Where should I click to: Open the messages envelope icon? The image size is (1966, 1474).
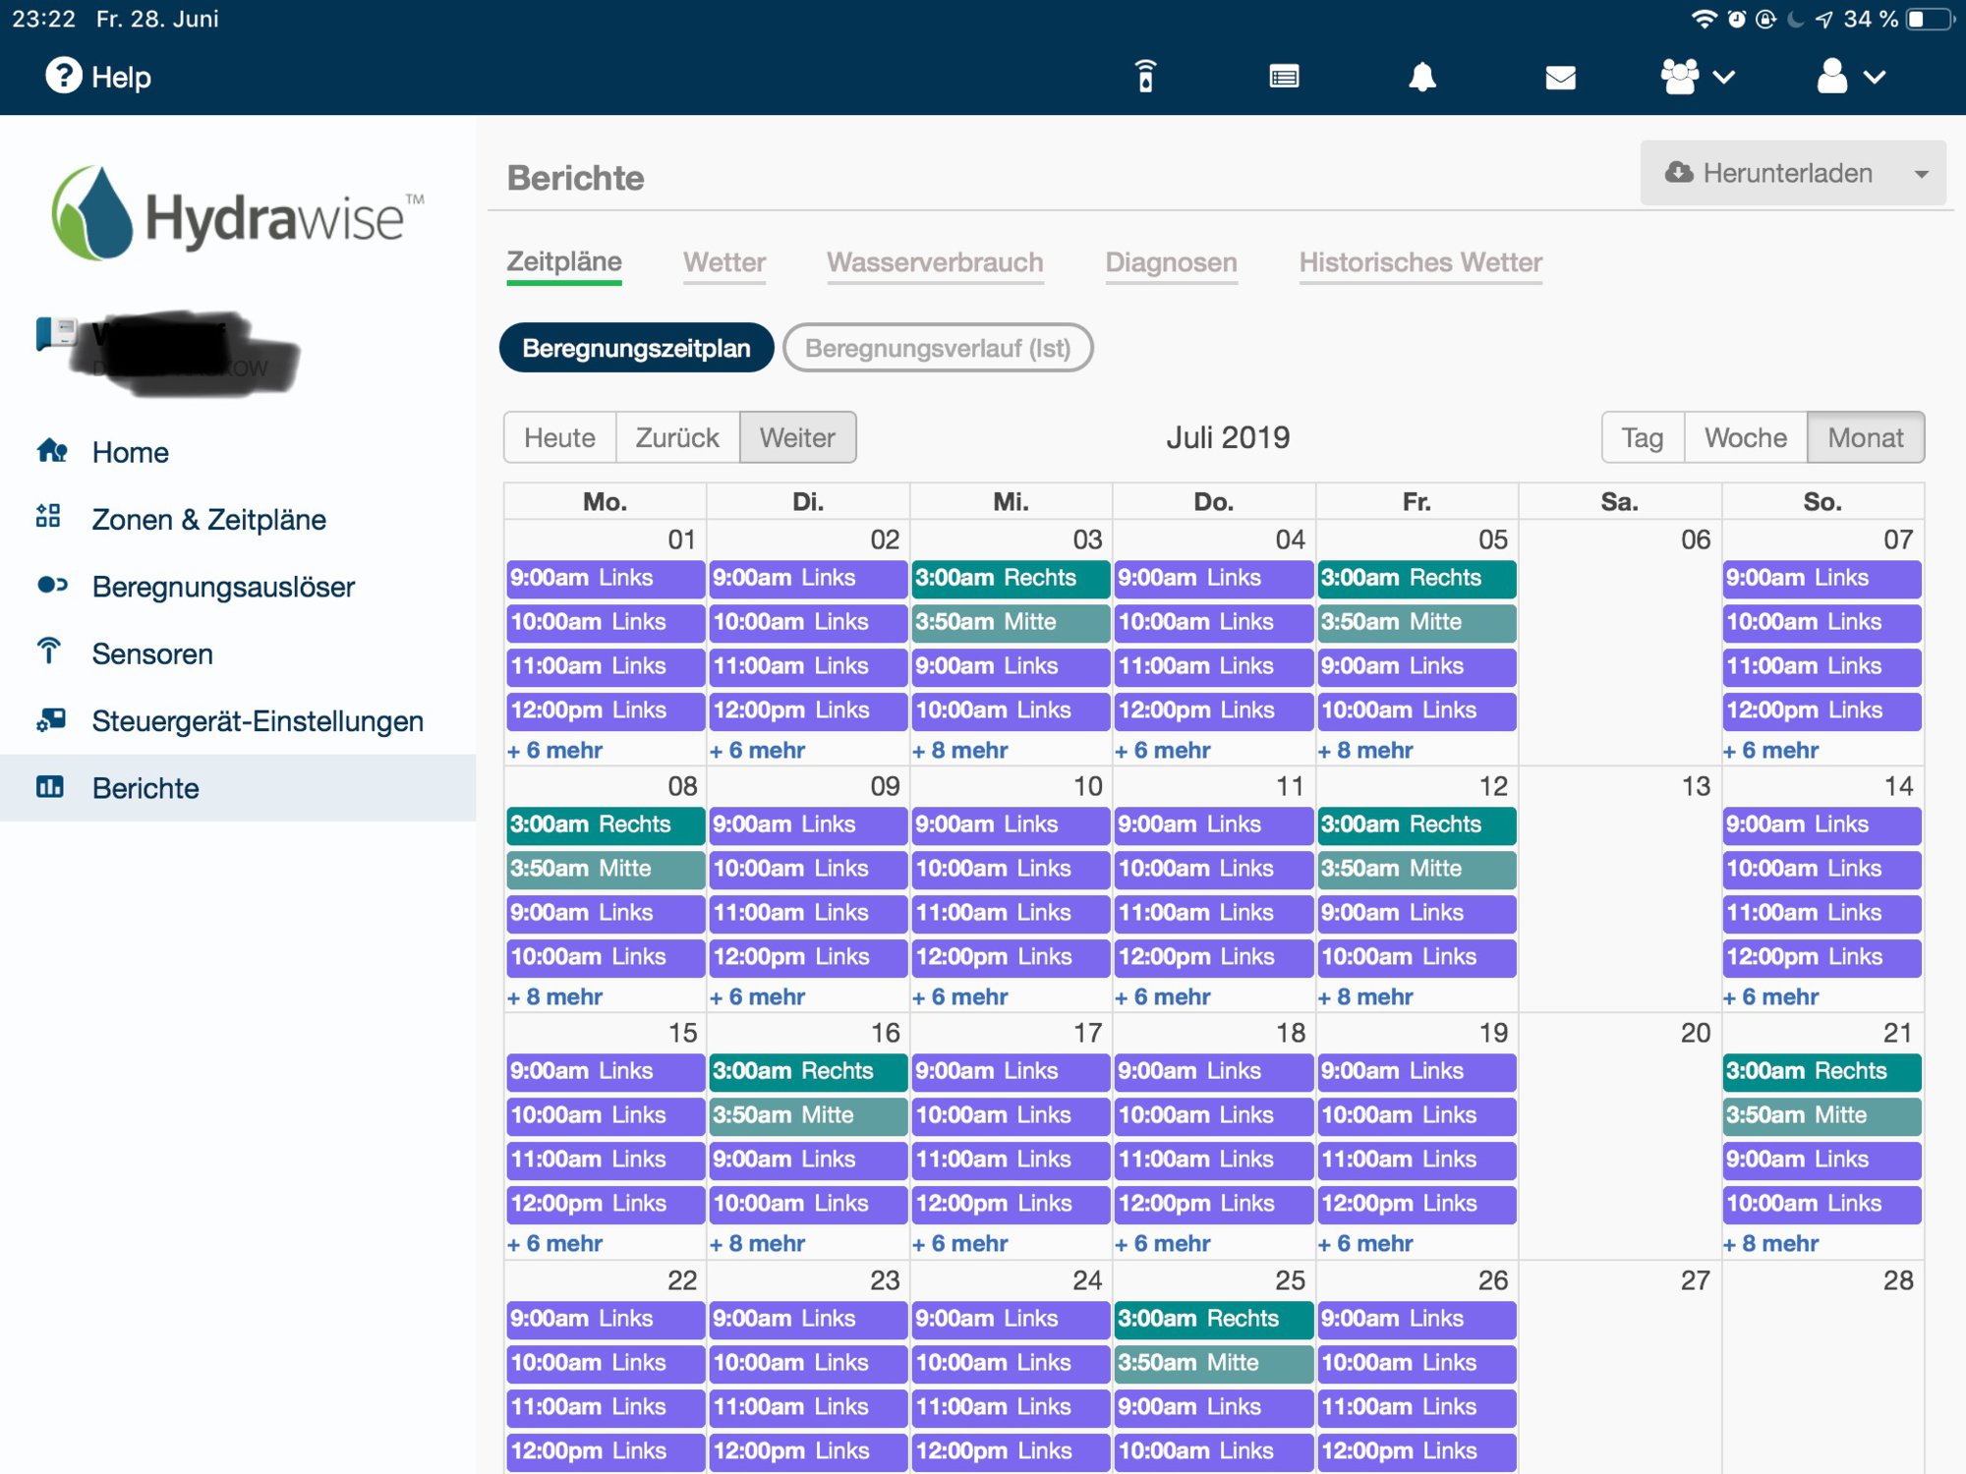click(1560, 78)
